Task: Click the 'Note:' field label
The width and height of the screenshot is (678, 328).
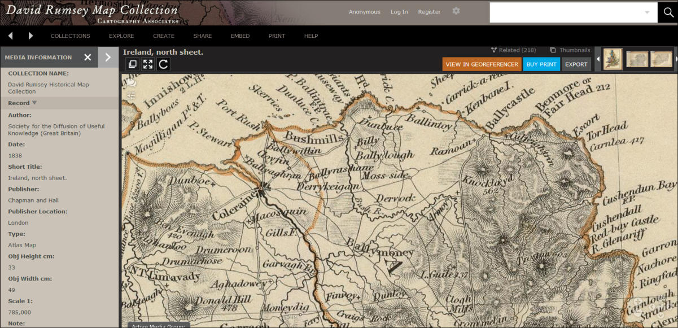Action: click(16, 323)
